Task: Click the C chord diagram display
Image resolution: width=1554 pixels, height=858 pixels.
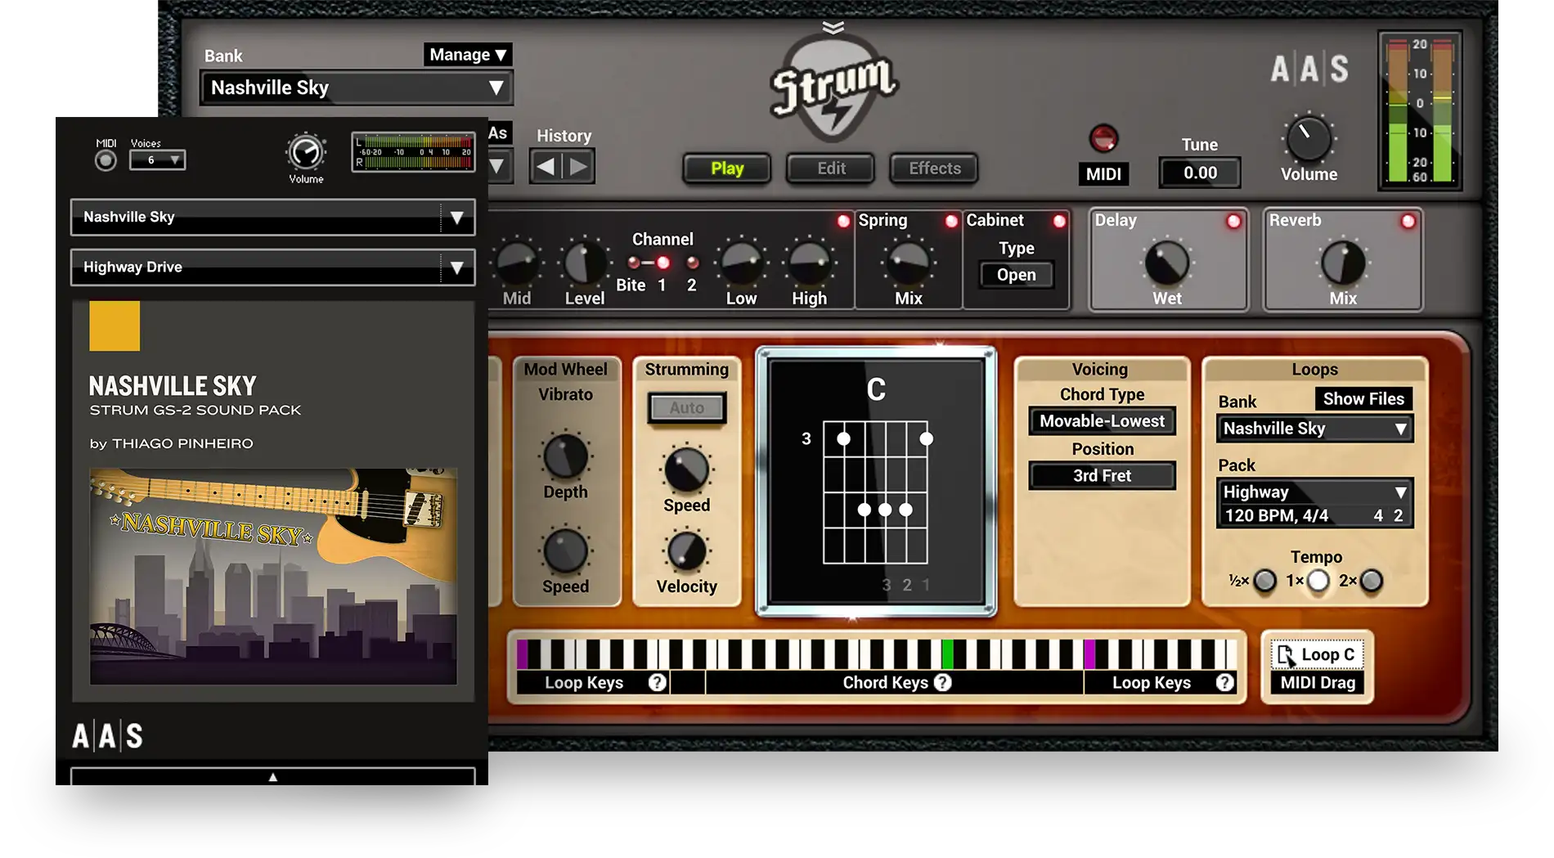Action: coord(876,482)
